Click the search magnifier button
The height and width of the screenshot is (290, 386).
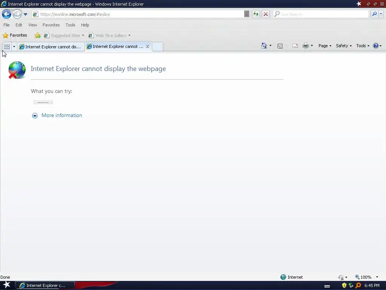click(374, 14)
